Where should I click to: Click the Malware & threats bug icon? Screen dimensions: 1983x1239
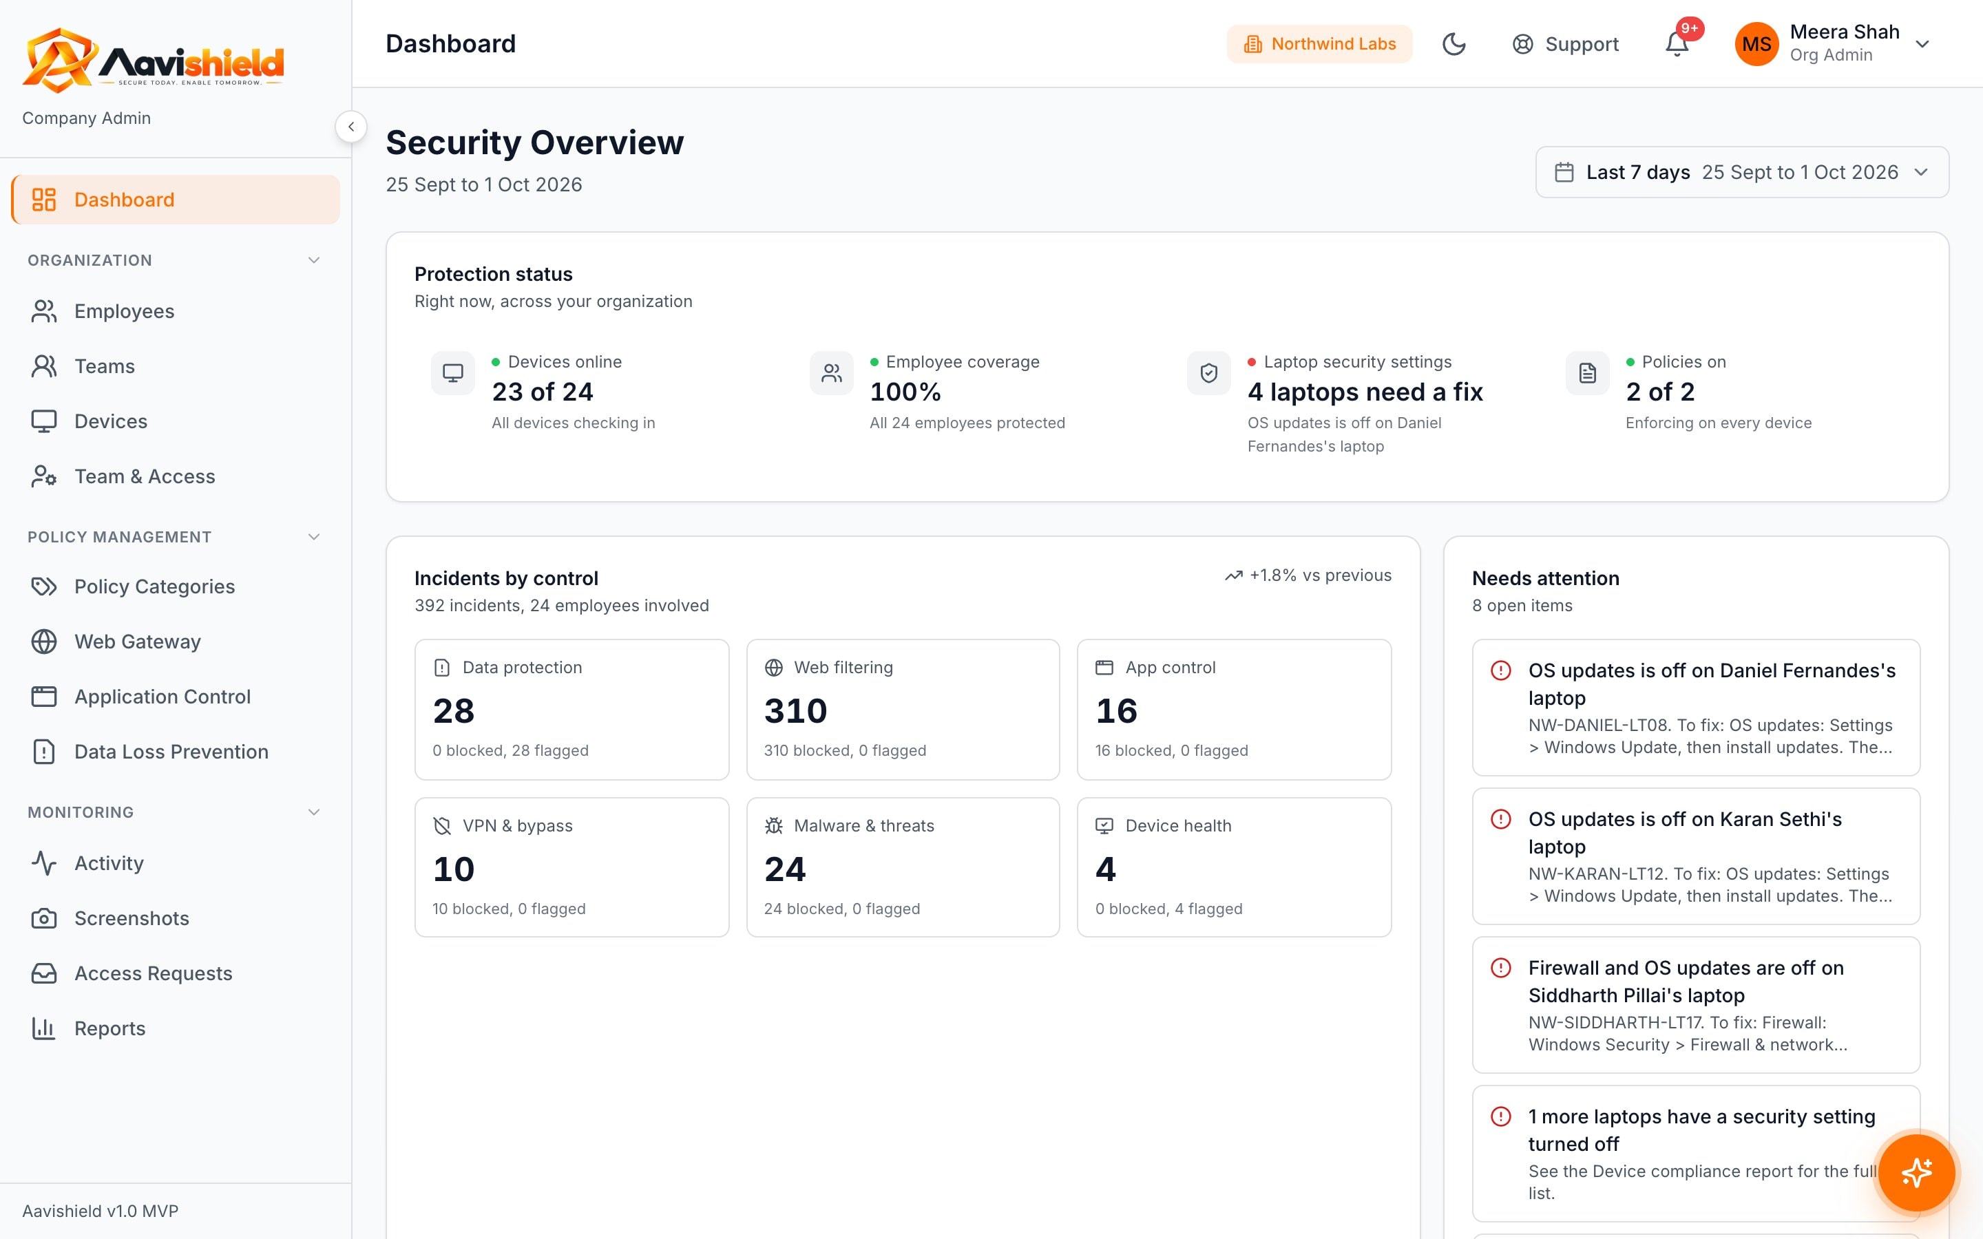click(773, 826)
